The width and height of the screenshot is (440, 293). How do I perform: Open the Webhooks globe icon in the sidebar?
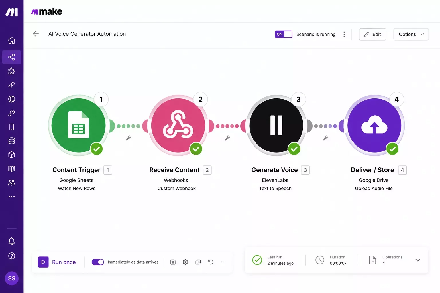(x=12, y=99)
